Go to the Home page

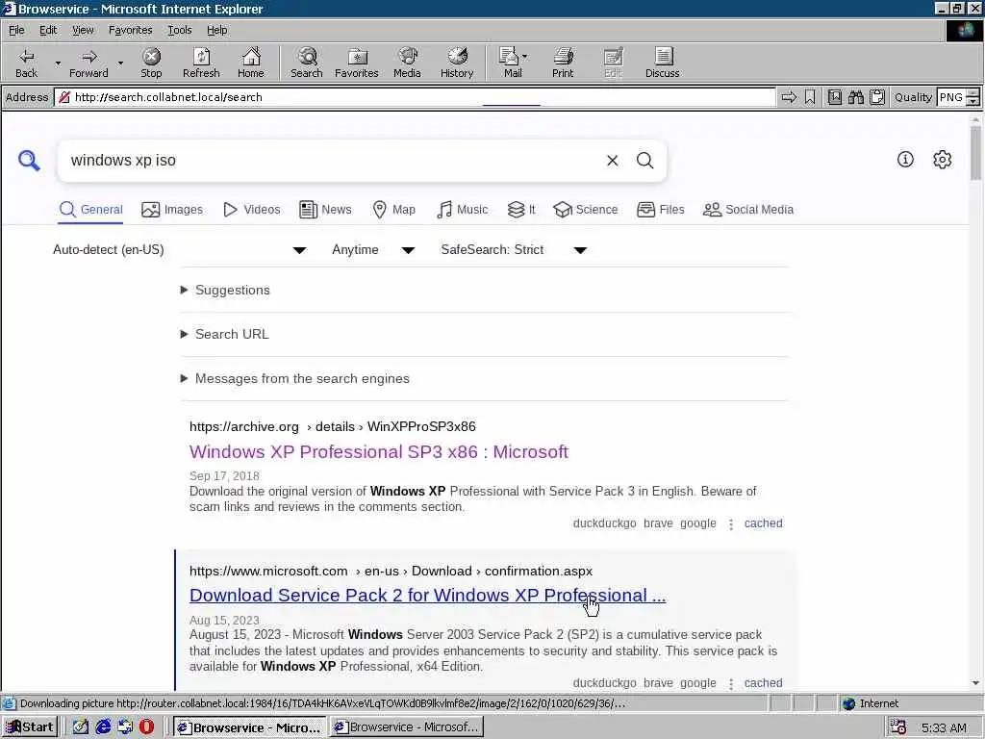[x=251, y=63]
